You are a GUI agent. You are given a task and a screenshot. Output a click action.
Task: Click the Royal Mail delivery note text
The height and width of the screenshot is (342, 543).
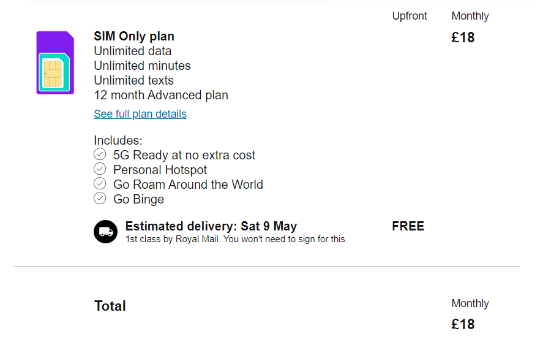point(236,239)
